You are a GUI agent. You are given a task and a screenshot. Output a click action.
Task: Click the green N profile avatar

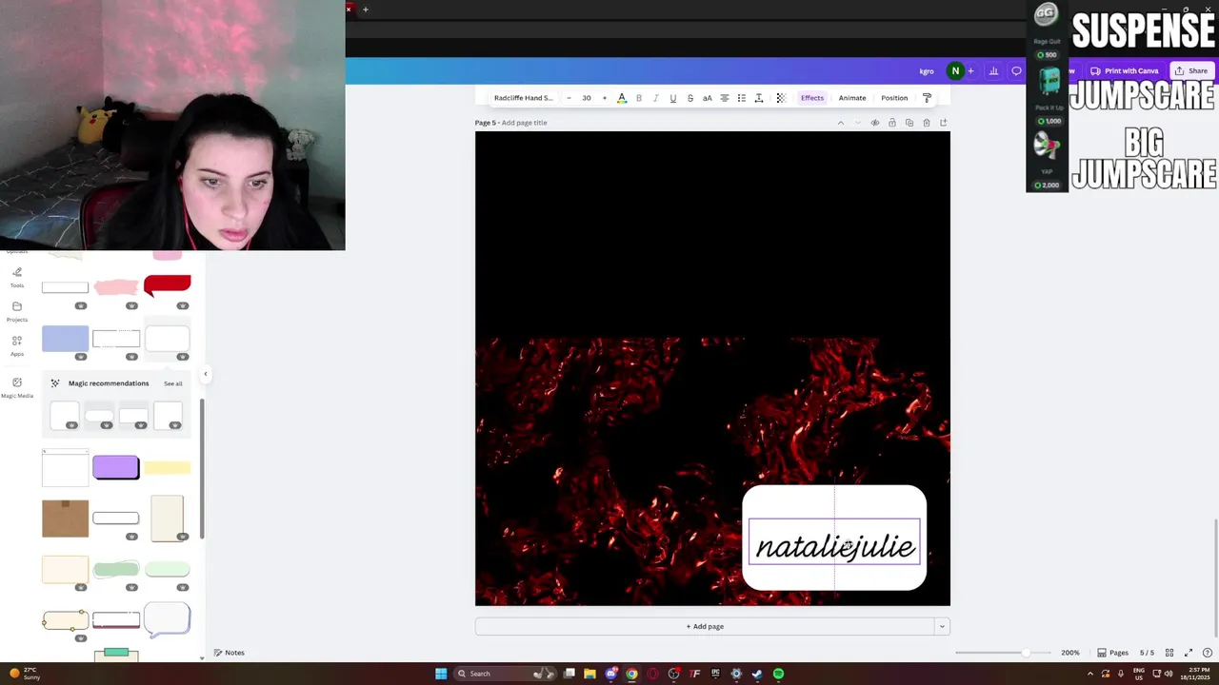[x=955, y=71]
